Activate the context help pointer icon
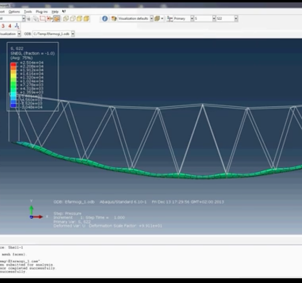This screenshot has height=283, width=302. point(64,11)
